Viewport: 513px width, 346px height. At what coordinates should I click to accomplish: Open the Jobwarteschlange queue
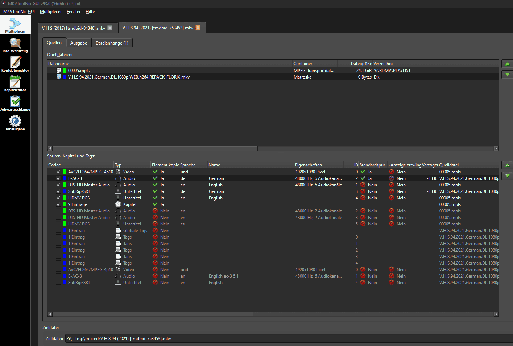15,104
